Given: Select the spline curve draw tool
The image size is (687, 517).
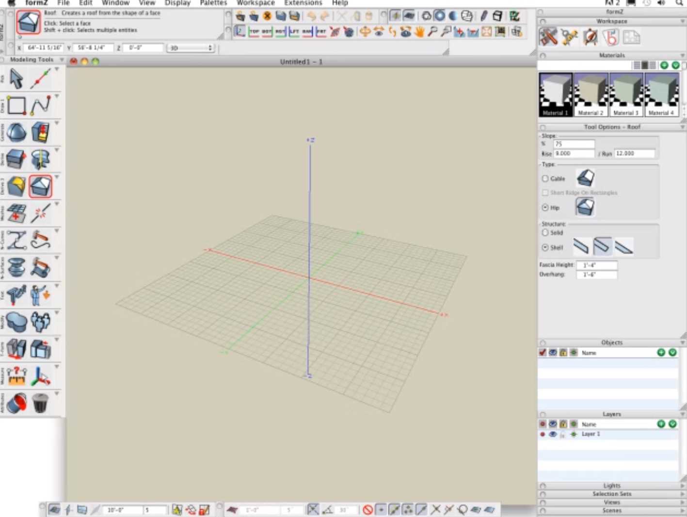Looking at the screenshot, I should [x=41, y=105].
